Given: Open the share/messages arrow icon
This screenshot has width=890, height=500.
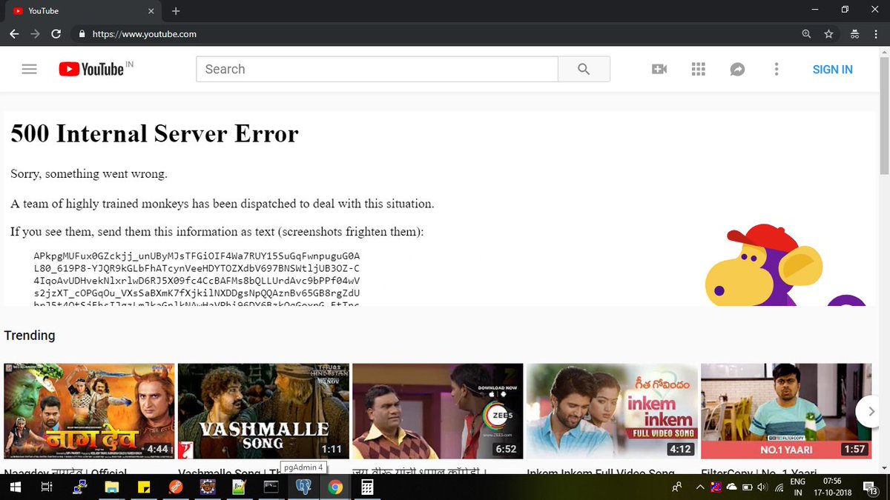Looking at the screenshot, I should [737, 69].
